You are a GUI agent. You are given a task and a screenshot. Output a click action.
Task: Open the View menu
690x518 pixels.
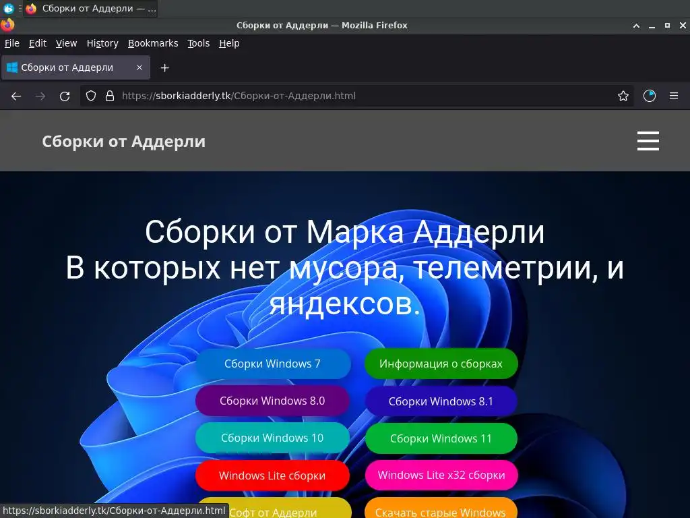tap(66, 43)
